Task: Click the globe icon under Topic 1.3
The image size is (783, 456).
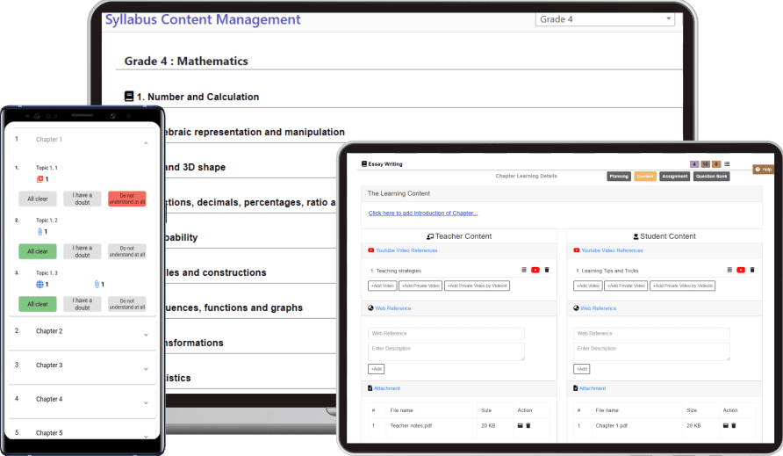Action: (40, 284)
